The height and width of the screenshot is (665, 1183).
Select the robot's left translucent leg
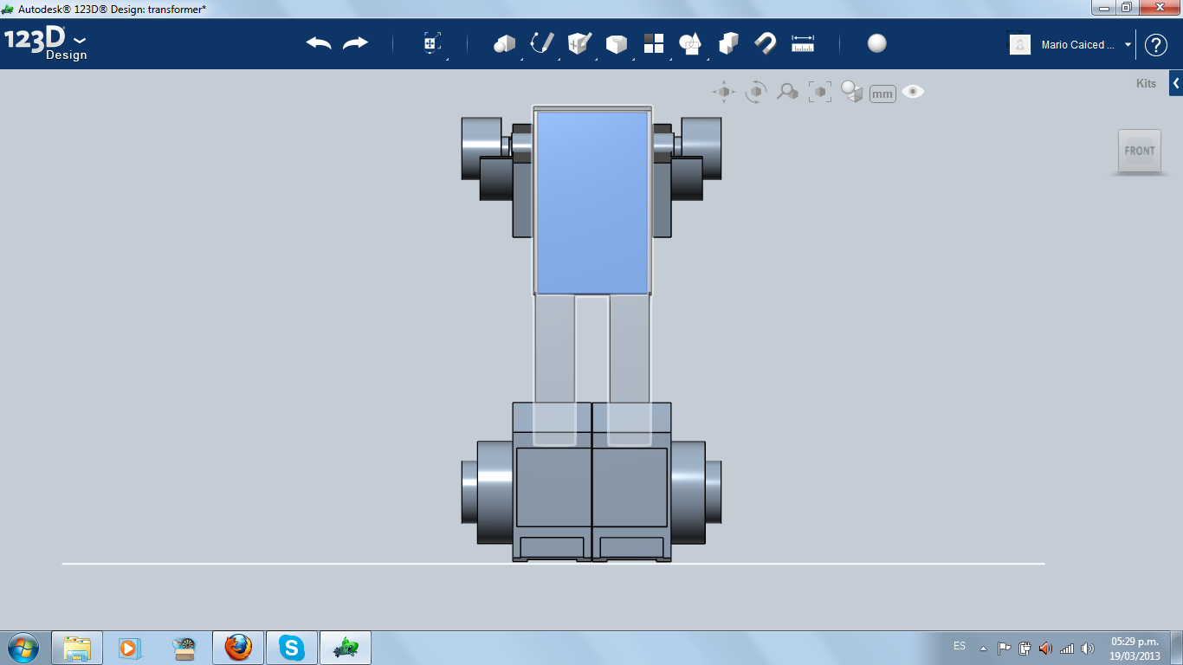(554, 349)
